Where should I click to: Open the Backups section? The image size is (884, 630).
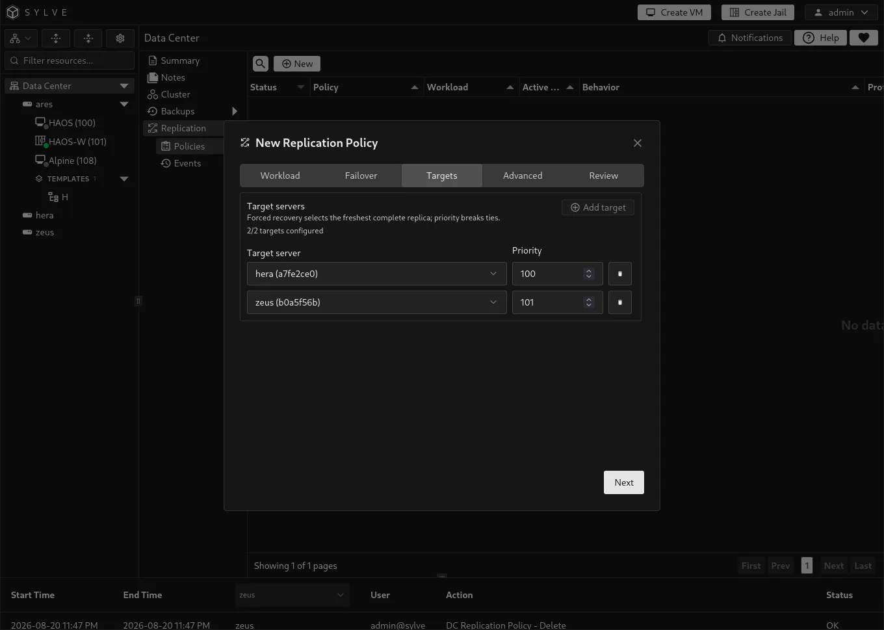point(172,111)
